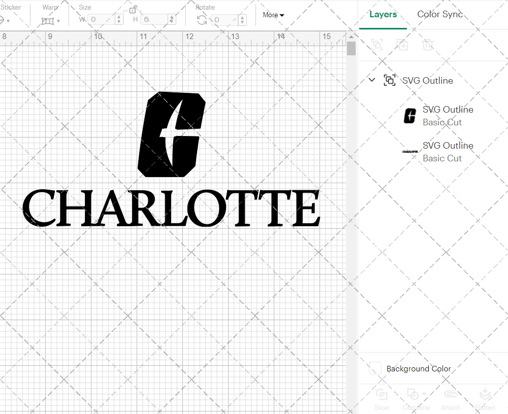Click the canvas scrollbar thumb
The width and height of the screenshot is (508, 414).
[x=351, y=48]
